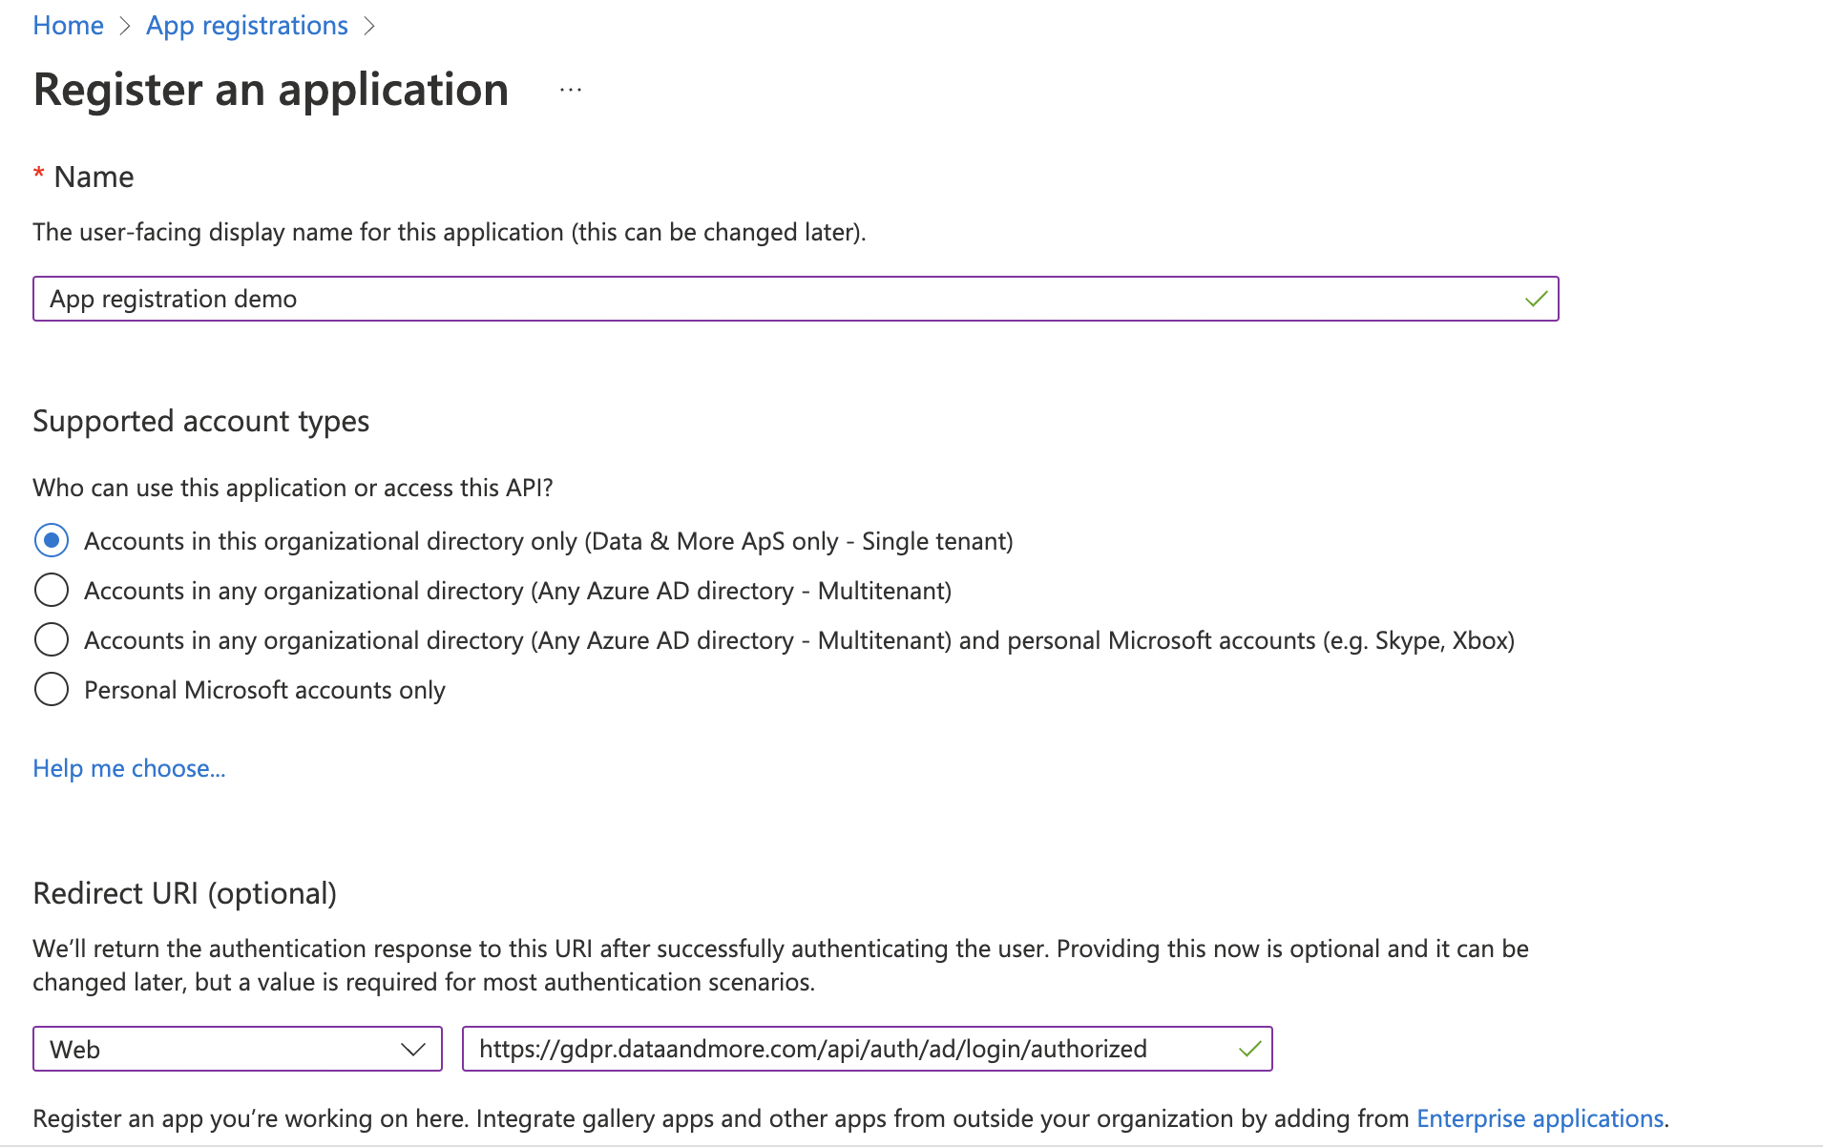
Task: Click the Redirect URI input field
Action: pos(867,1049)
